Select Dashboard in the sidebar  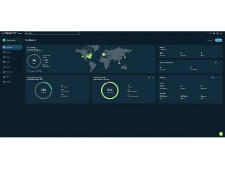pyautogui.click(x=12, y=47)
